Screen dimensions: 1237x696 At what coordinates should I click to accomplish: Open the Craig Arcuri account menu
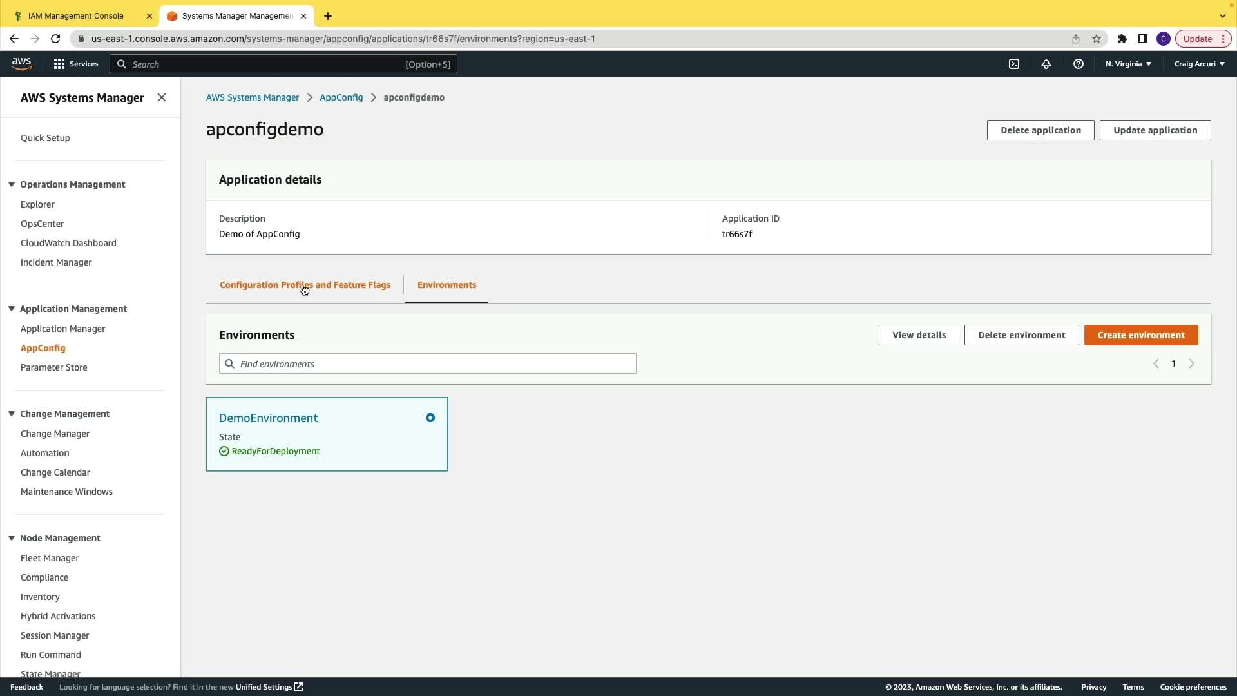pyautogui.click(x=1199, y=64)
